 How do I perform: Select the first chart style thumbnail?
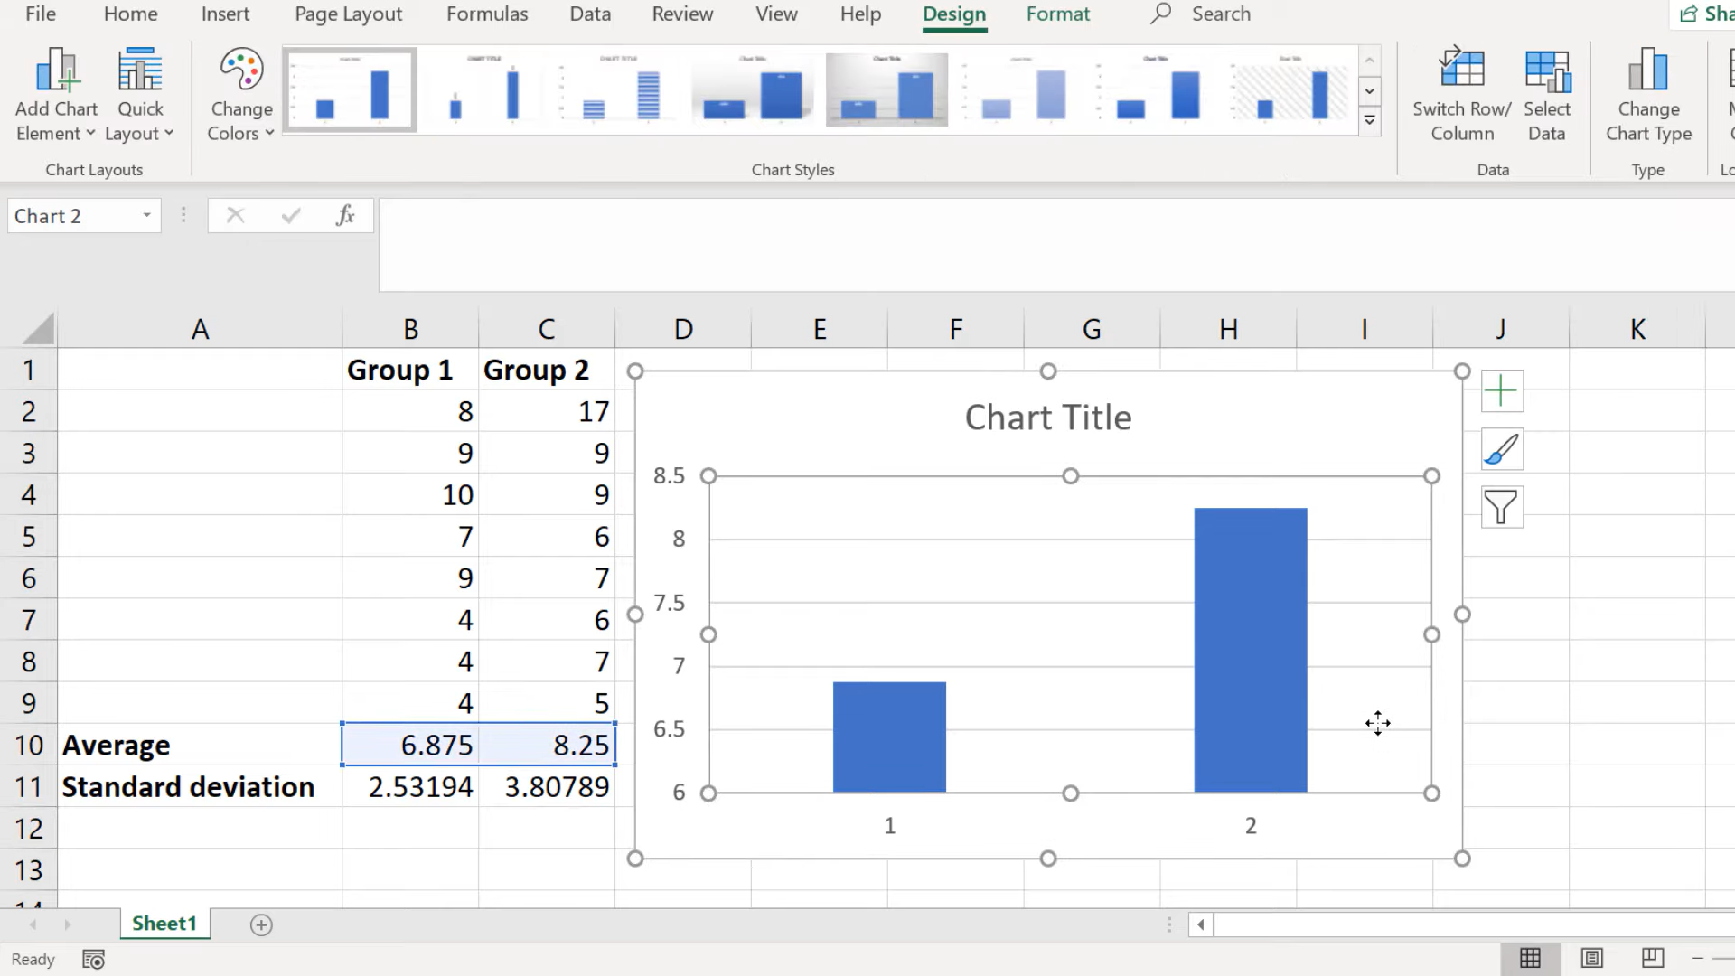click(x=350, y=89)
